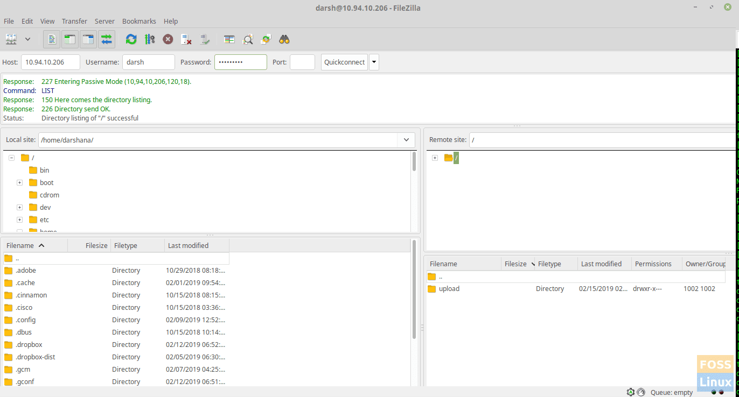739x397 pixels.
Task: Open the Bookmarks menu
Action: pyautogui.click(x=139, y=21)
